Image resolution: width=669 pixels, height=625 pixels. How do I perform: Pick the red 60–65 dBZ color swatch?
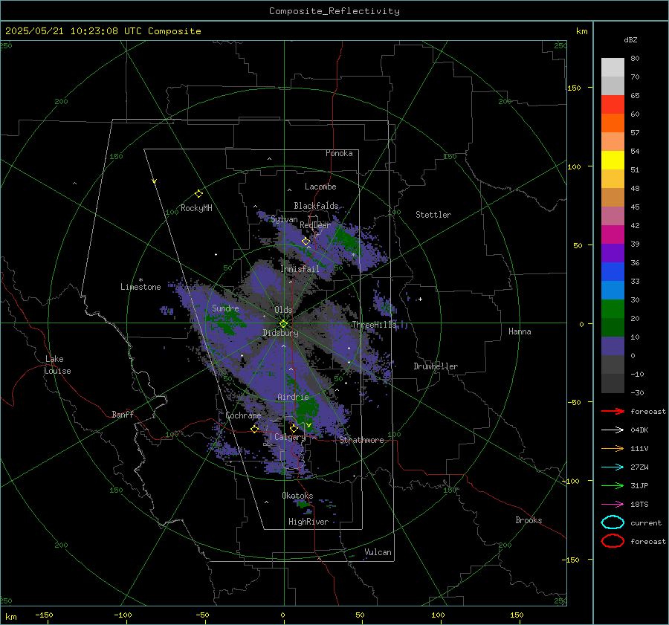click(x=613, y=105)
